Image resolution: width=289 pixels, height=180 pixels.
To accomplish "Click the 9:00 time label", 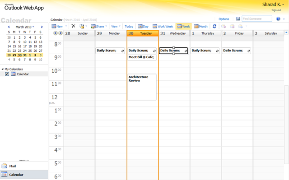I will click(x=57, y=57).
